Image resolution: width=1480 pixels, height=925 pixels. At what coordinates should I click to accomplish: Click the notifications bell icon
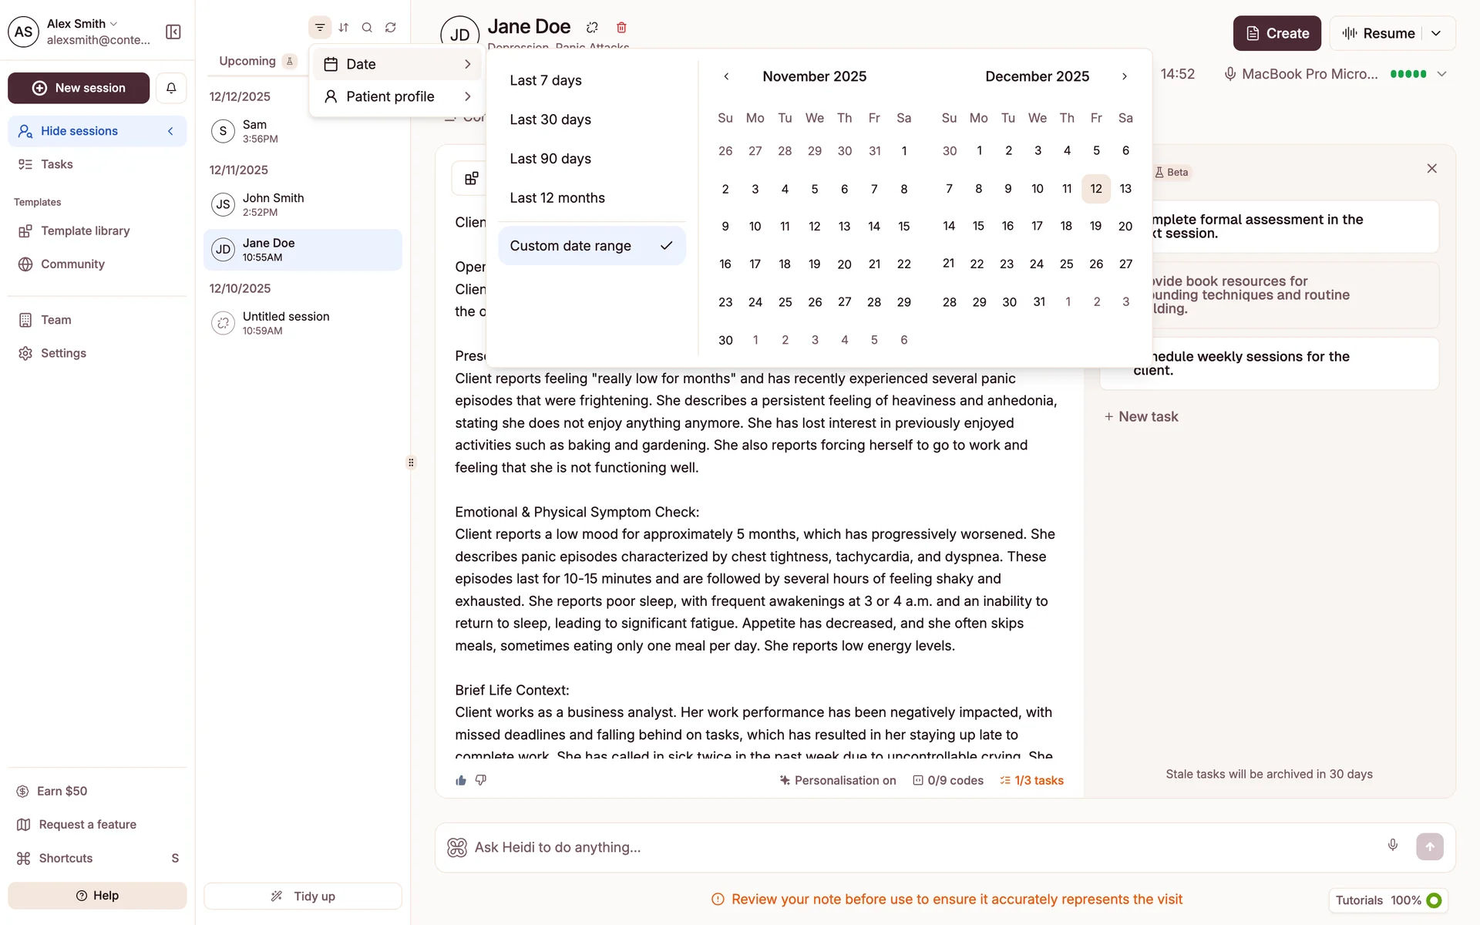(171, 88)
